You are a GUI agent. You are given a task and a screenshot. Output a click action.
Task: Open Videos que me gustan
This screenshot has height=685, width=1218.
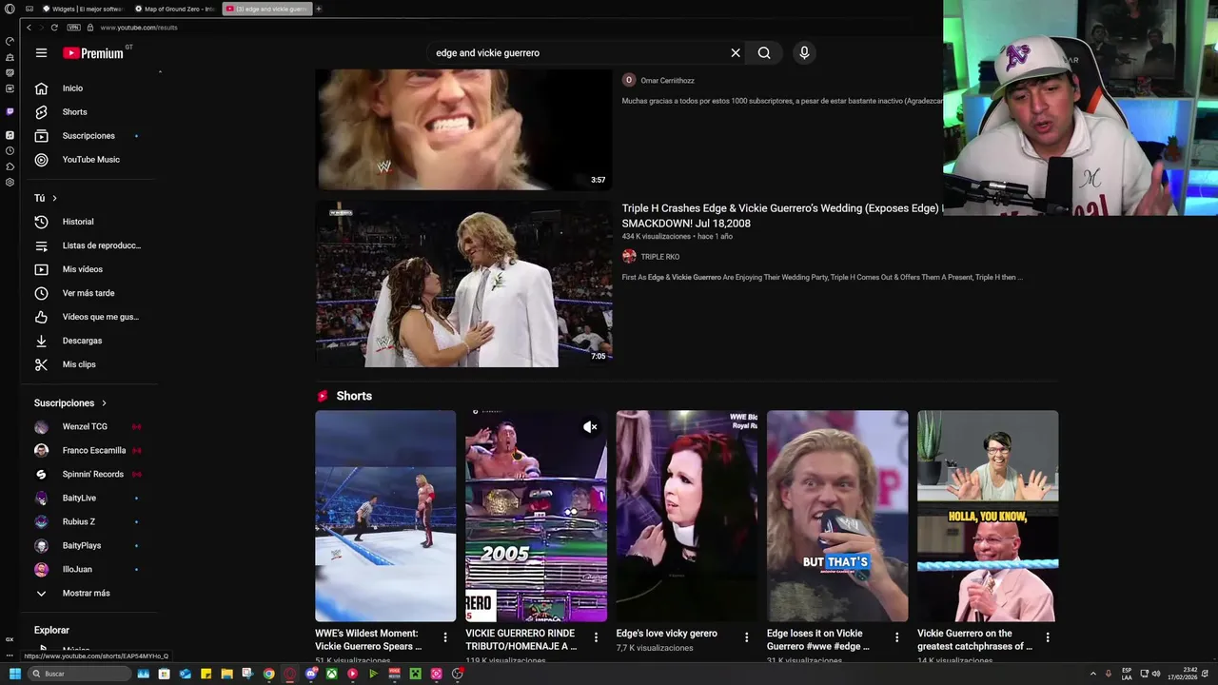pos(90,317)
